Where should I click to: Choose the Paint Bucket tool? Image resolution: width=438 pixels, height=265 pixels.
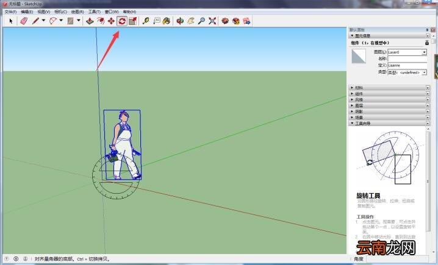coord(167,21)
